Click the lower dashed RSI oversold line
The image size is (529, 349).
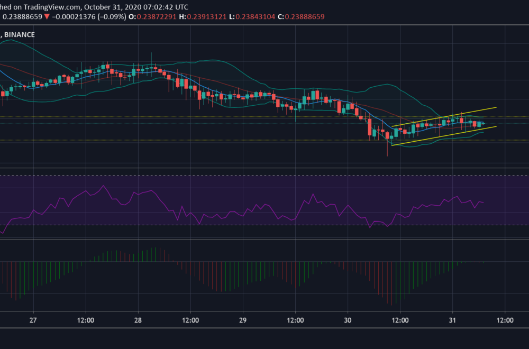pyautogui.click(x=264, y=225)
